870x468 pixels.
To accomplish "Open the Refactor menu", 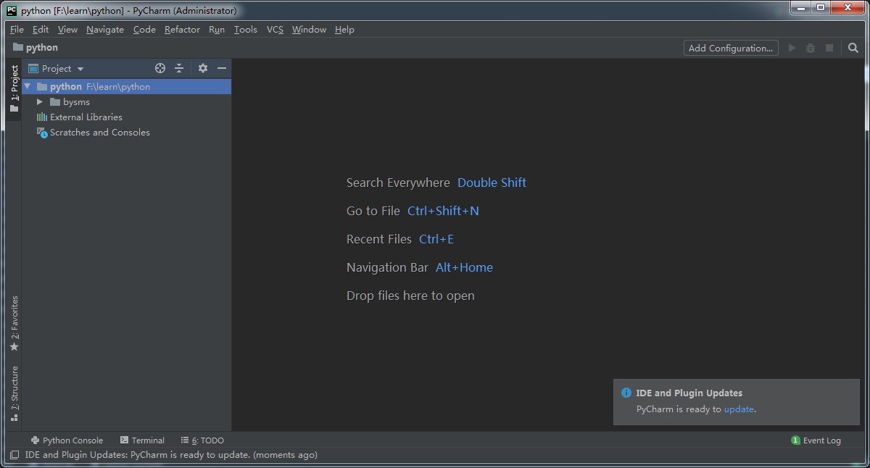I will pos(182,30).
